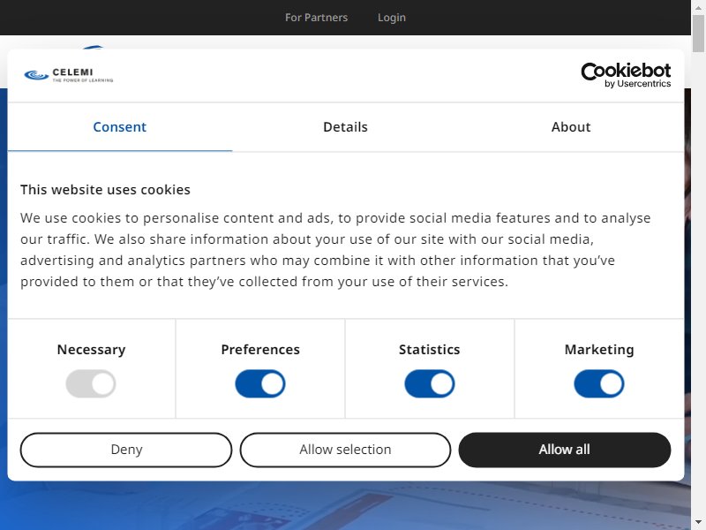The image size is (706, 530).
Task: Open the About tab
Action: [x=571, y=127]
